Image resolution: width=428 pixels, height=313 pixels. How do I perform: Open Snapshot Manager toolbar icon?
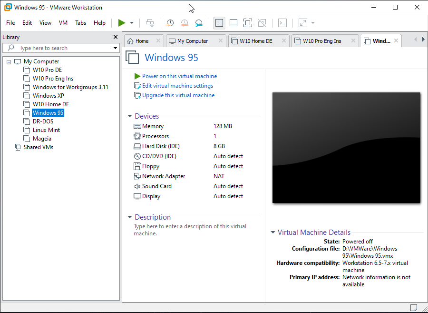coord(199,23)
